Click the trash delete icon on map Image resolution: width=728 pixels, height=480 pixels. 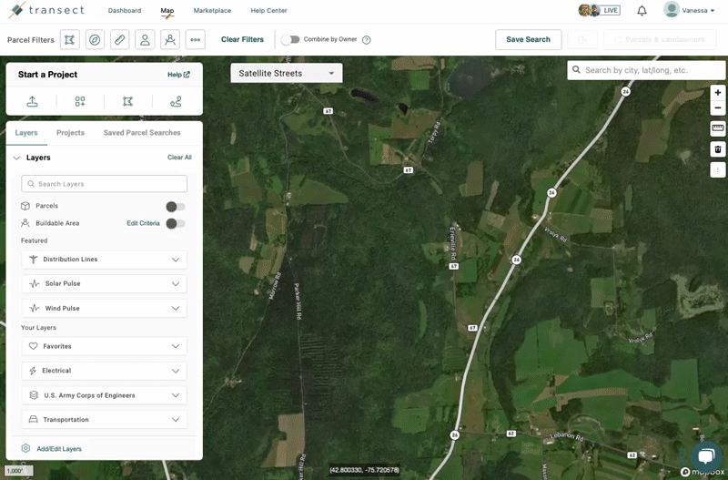717,149
